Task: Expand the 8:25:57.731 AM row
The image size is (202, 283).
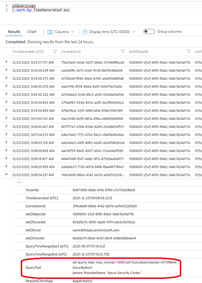Action: (x=6, y=62)
